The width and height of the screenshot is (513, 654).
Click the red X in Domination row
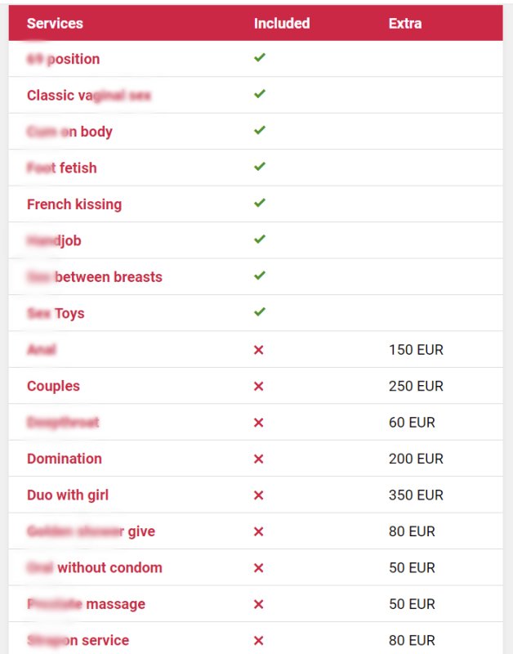pyautogui.click(x=259, y=459)
